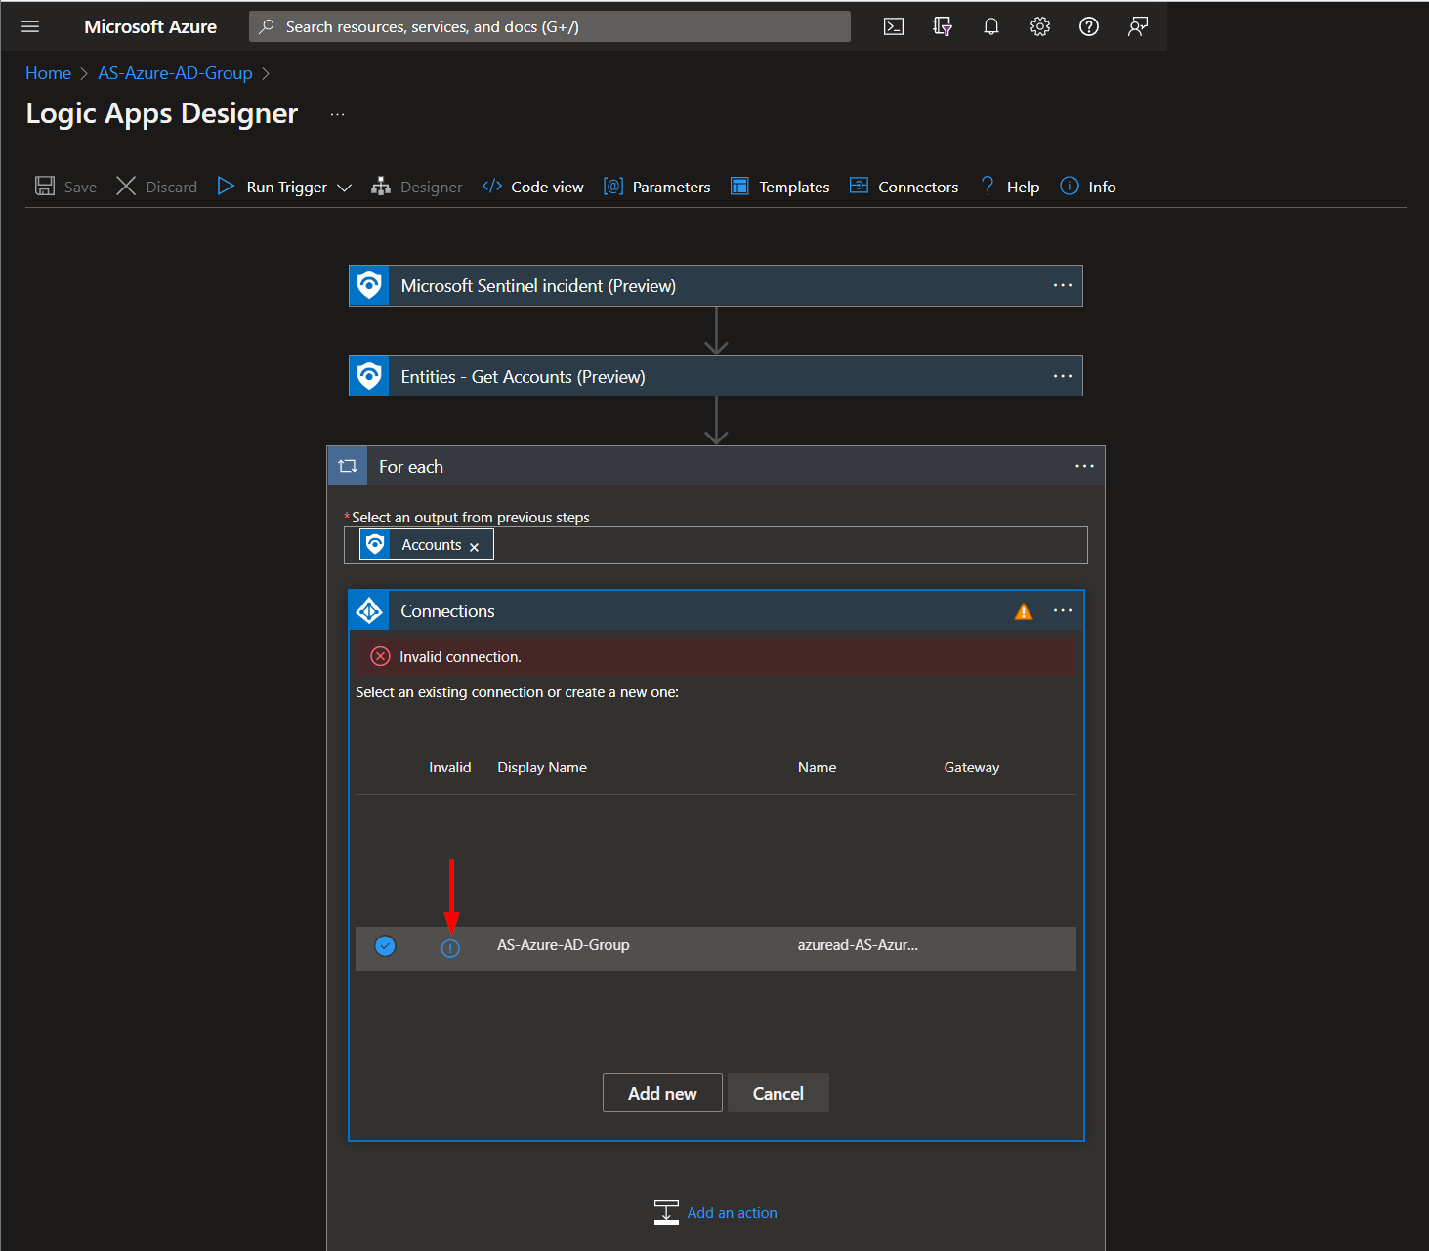Click the AS-Azure-AD-Group display name cell
The width and height of the screenshot is (1429, 1251).
click(x=564, y=945)
